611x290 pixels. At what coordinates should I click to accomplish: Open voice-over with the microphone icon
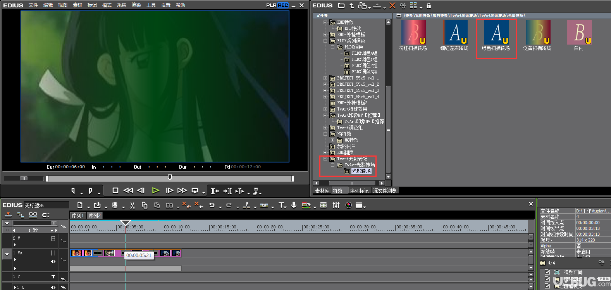pos(294,205)
